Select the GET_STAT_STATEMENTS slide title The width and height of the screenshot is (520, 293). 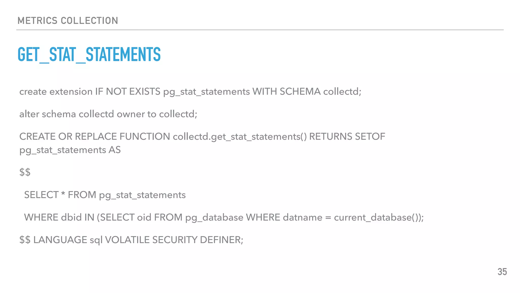pos(89,54)
